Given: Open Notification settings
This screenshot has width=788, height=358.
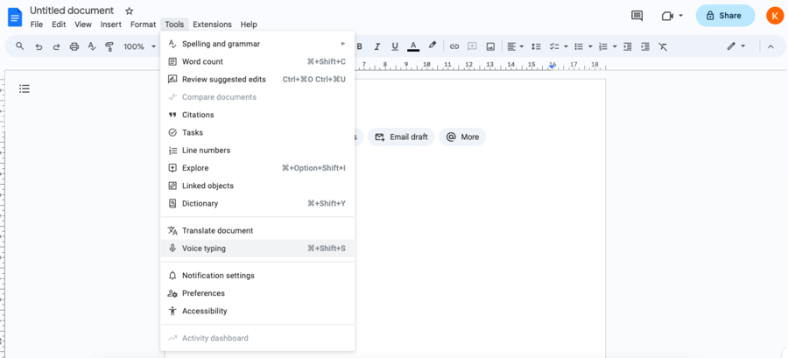Looking at the screenshot, I should 257,276.
